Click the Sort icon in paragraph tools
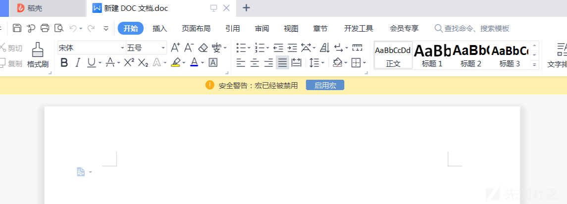This screenshot has width=567, height=204. (325, 48)
